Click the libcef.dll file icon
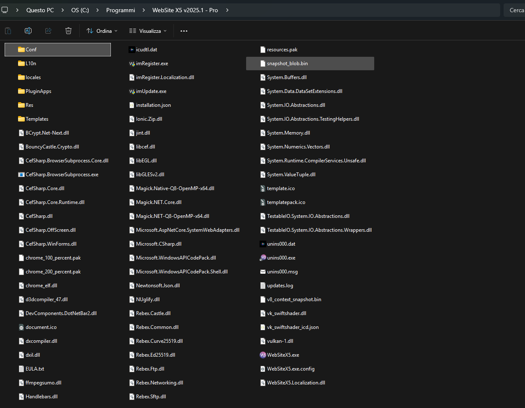This screenshot has width=525, height=408. [132, 147]
